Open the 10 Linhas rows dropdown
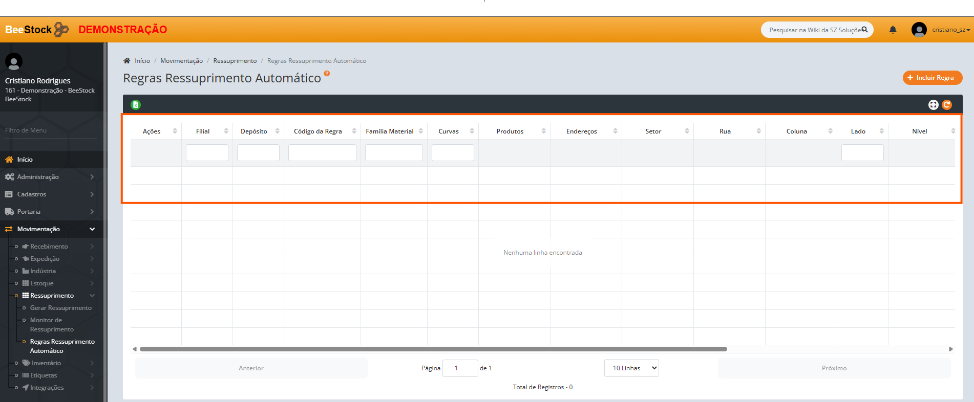The width and height of the screenshot is (974, 402). coord(631,368)
